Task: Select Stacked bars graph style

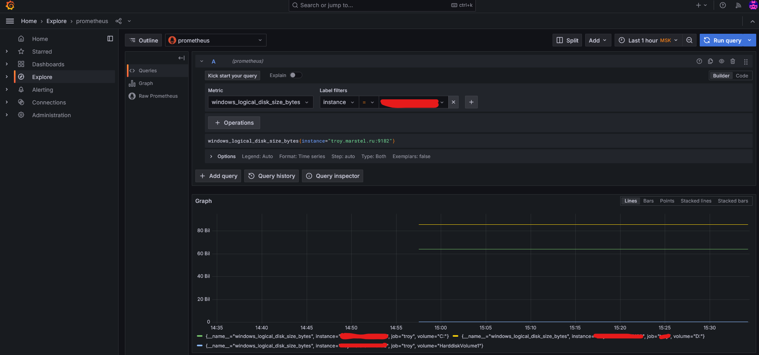Action: click(x=733, y=201)
